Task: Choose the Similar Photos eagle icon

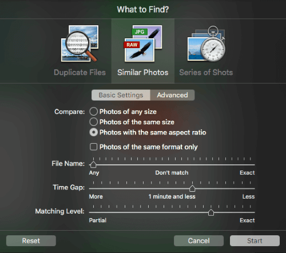Action: point(143,44)
